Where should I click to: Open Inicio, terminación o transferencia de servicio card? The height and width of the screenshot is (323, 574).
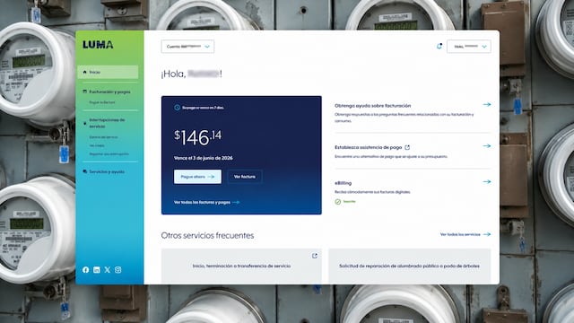click(x=241, y=266)
